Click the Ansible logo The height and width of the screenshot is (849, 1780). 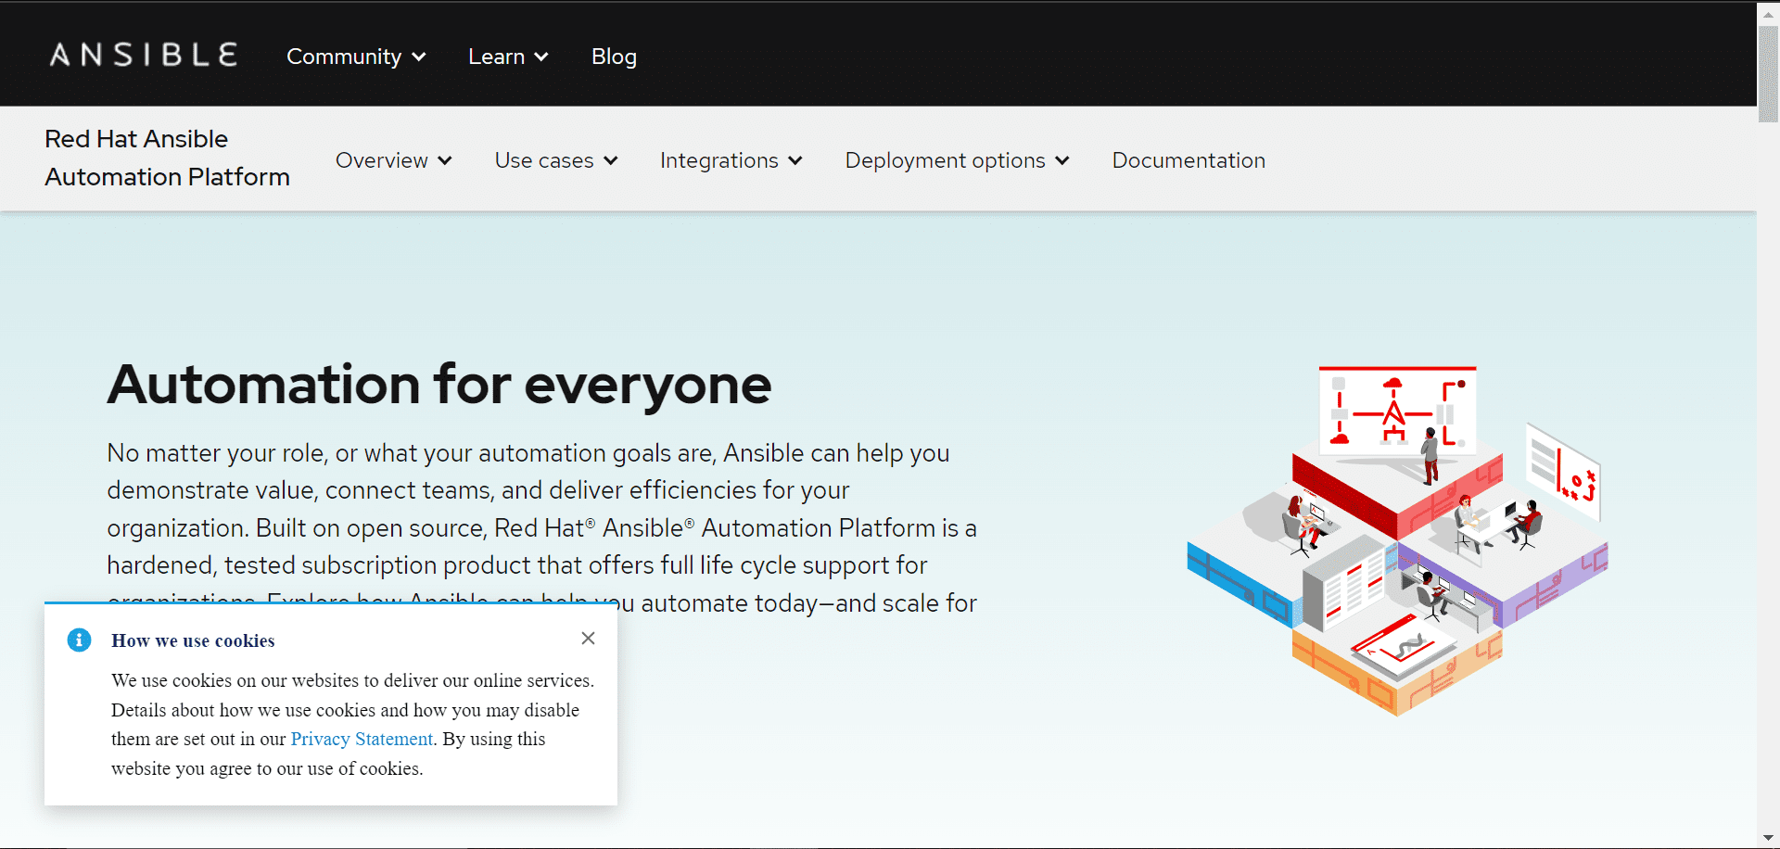[x=143, y=55]
